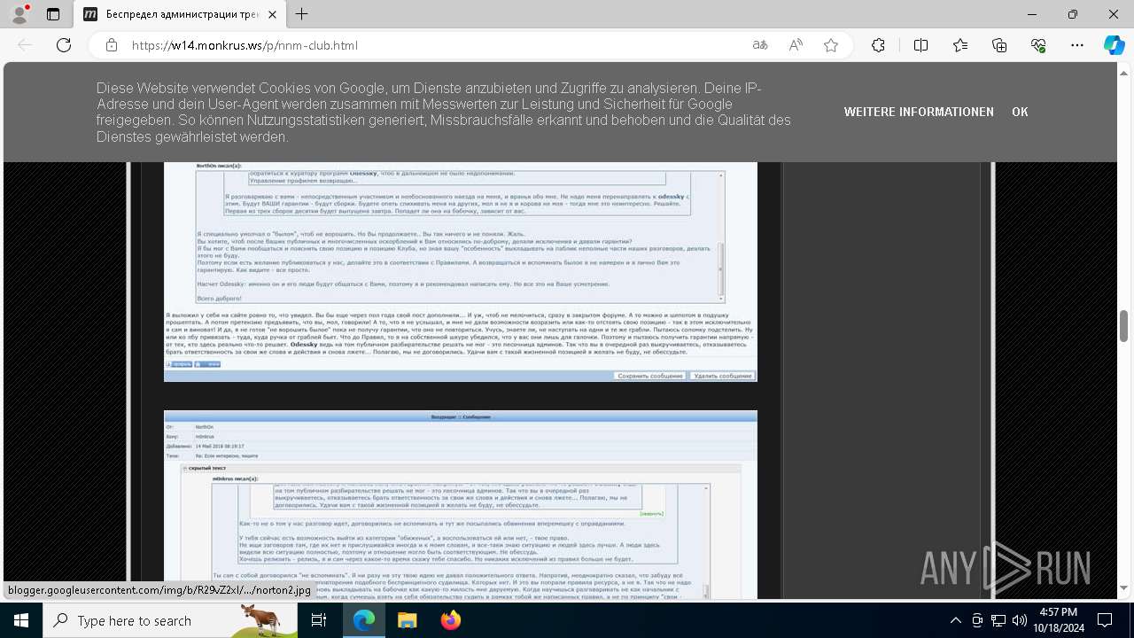Screen dimensions: 1134x638
Task: Select the Беспредел администрации browser tab
Action: [180, 14]
